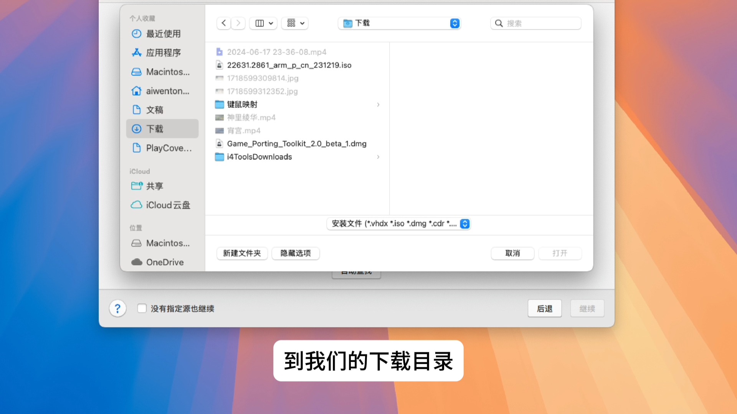Image resolution: width=737 pixels, height=414 pixels.
Task: Click the magnifier icon in the search field
Action: [499, 23]
